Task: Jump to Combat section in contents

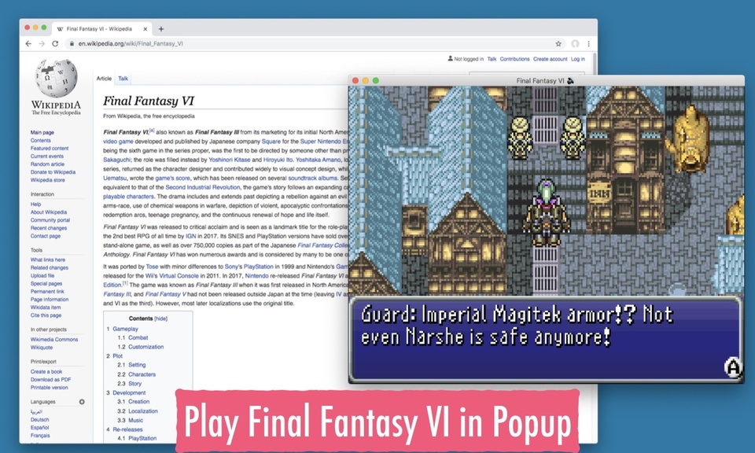Action: point(138,338)
